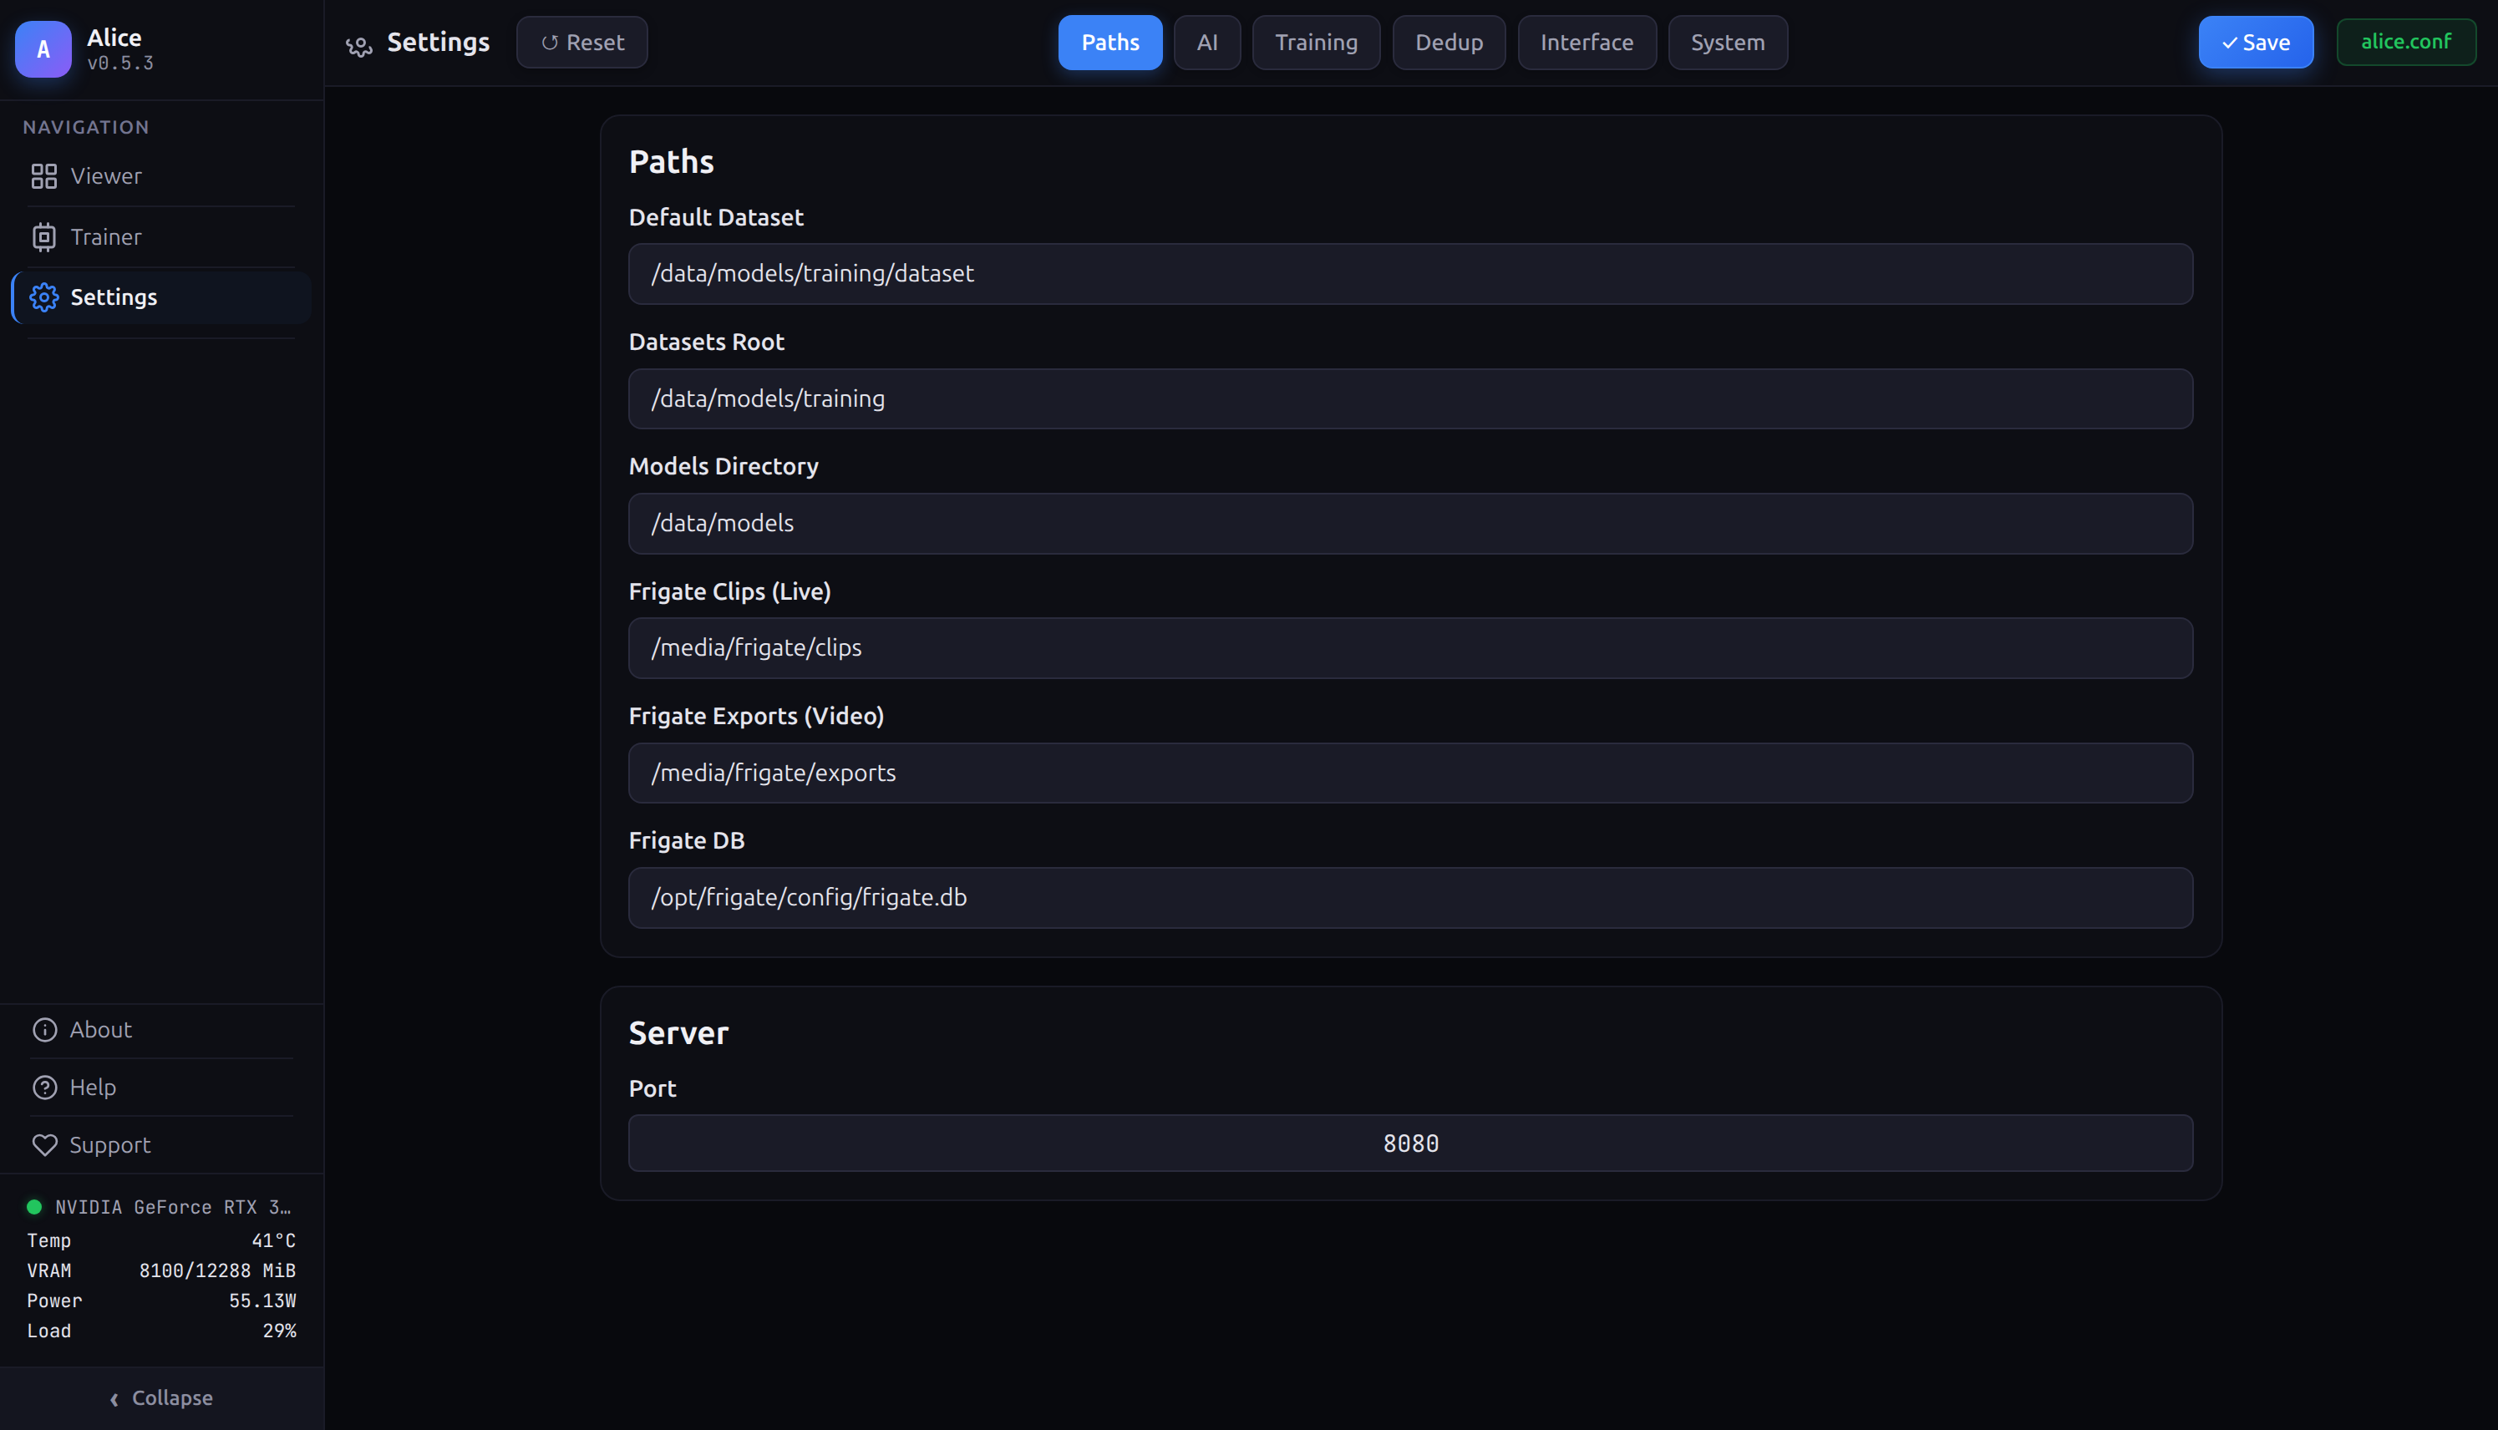This screenshot has height=1430, width=2498.
Task: Switch to the AI settings tab
Action: coord(1206,43)
